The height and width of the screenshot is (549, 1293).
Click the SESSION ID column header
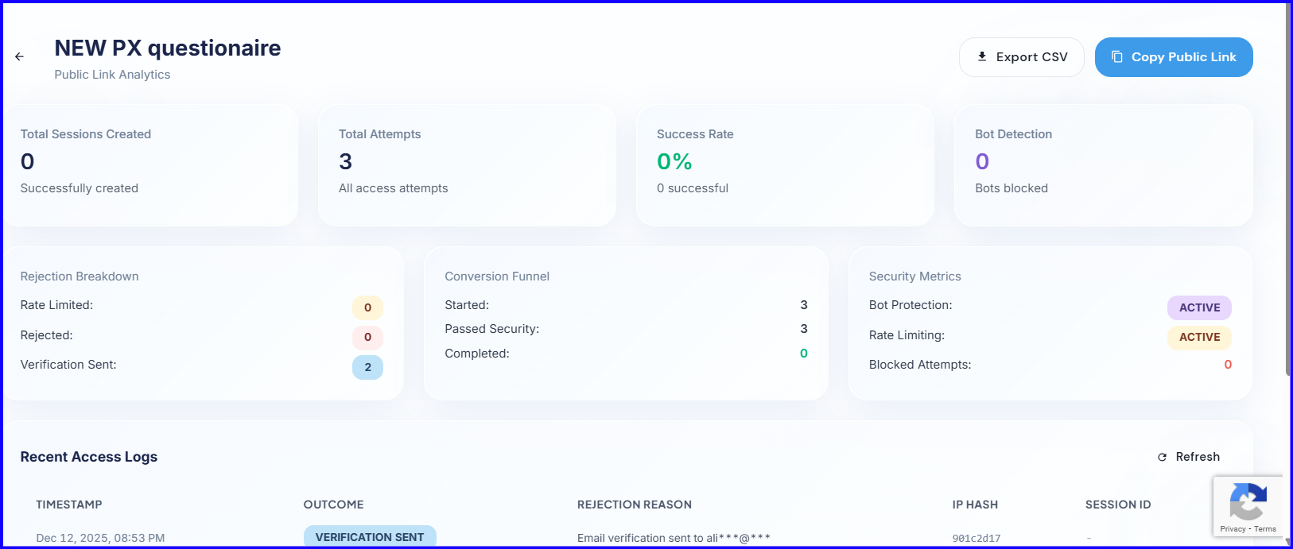pyautogui.click(x=1118, y=505)
